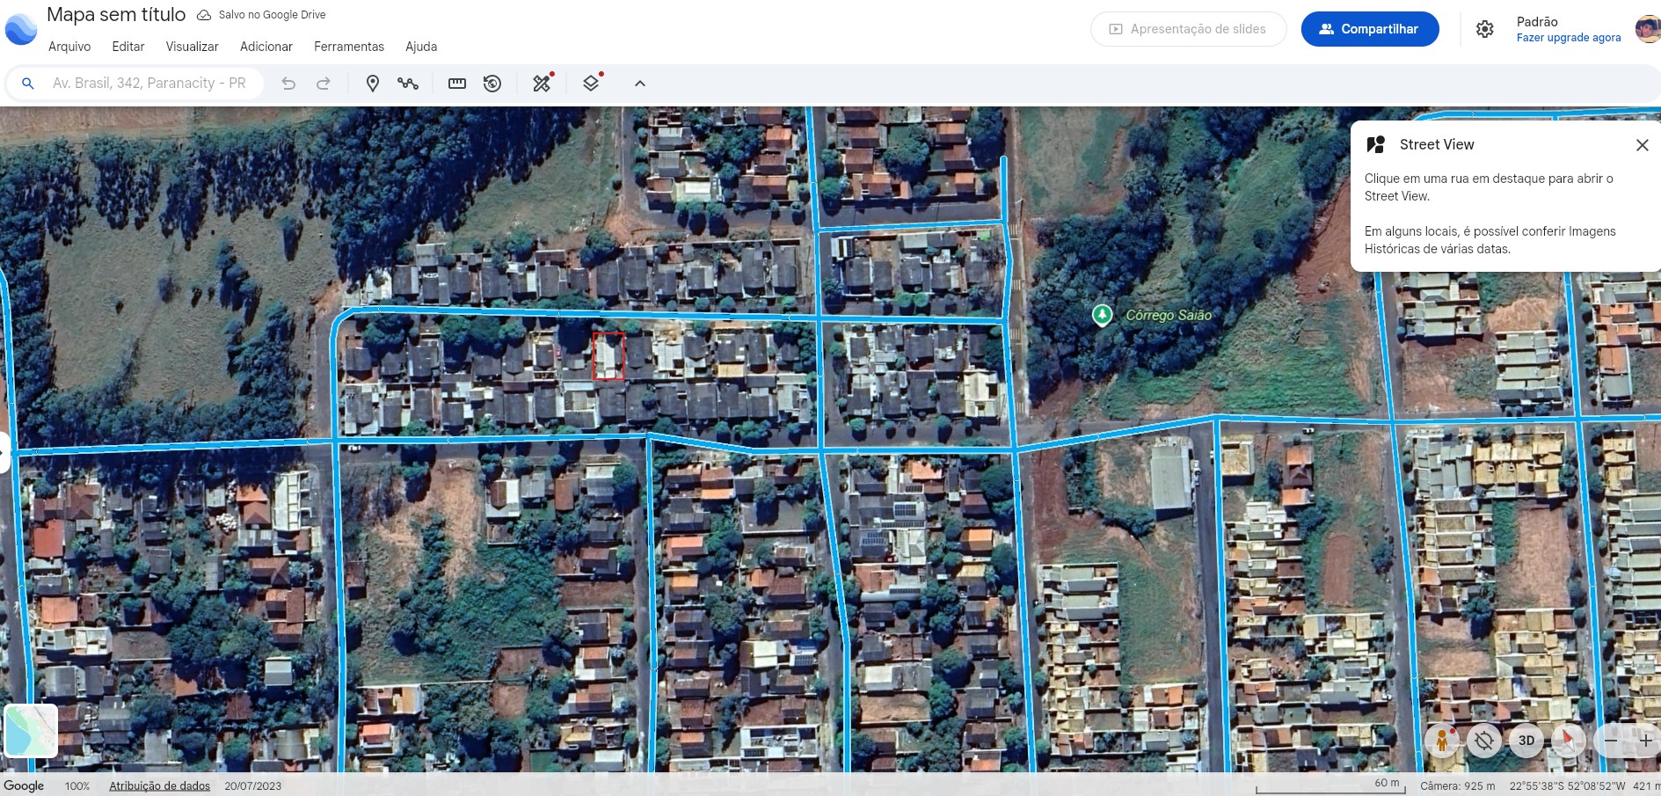Viewport: 1661px width, 796px height.
Task: Click the undo arrow in toolbar
Action: click(x=288, y=84)
